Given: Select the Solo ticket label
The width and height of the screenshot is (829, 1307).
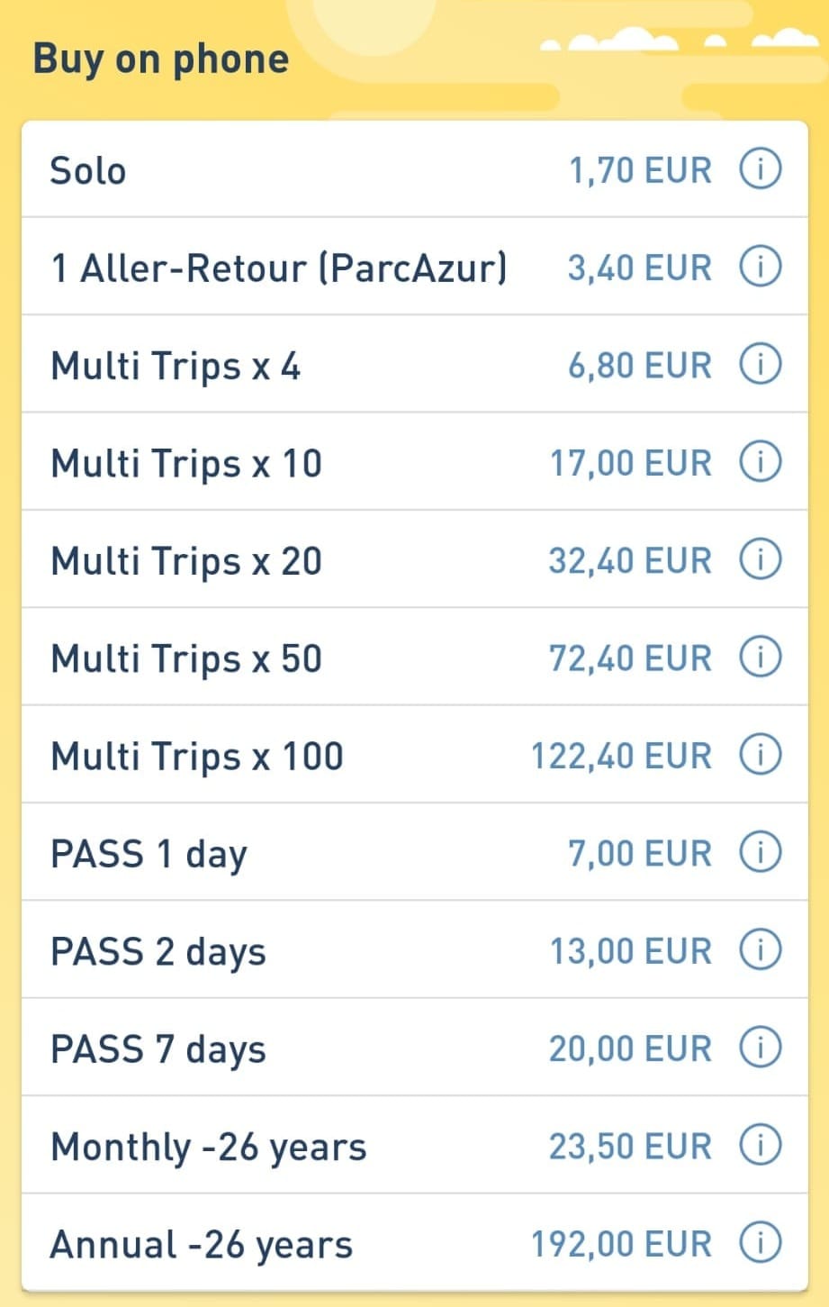Looking at the screenshot, I should coord(88,170).
